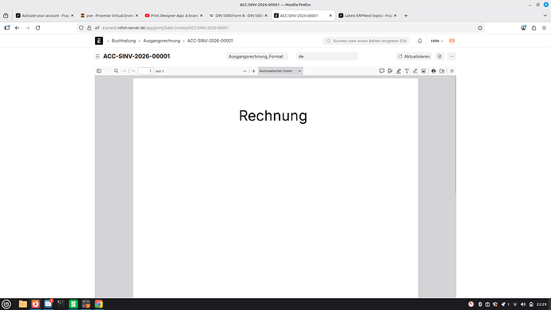Screen dimensions: 551x310
Task: Open Firefox View in tab bar
Action: 6,15
